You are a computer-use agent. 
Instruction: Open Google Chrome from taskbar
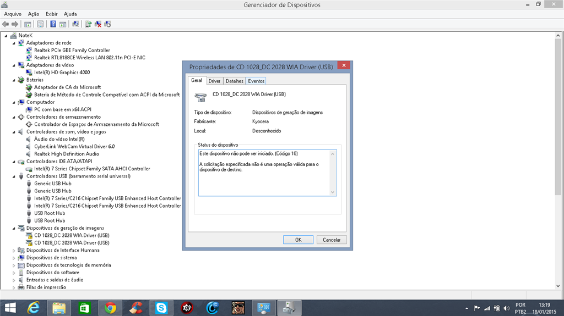110,308
